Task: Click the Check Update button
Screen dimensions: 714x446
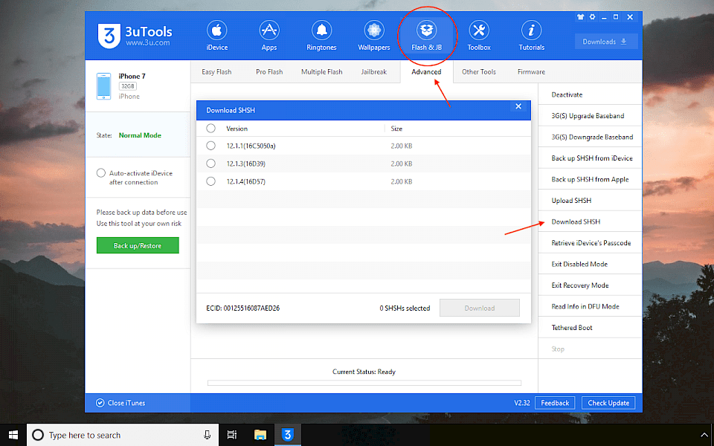Action: [608, 403]
